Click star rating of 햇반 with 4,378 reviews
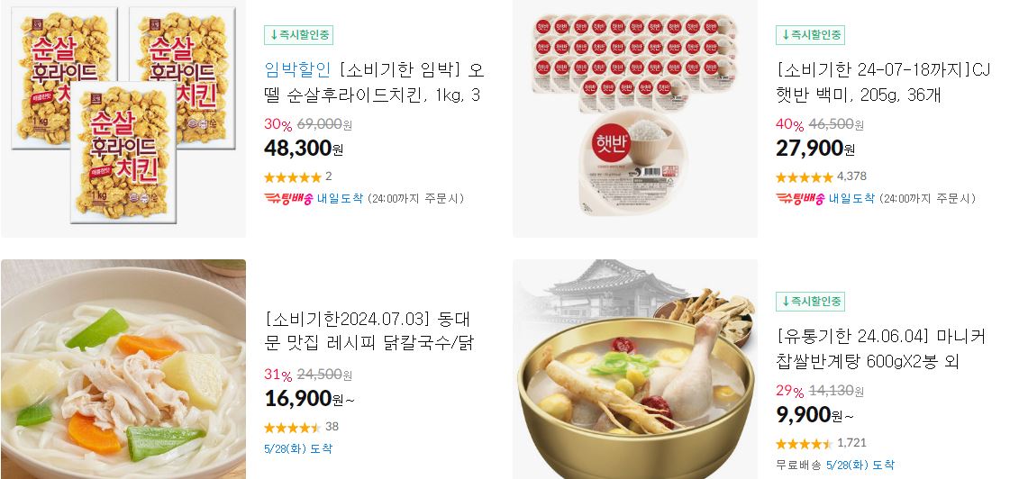Image resolution: width=1019 pixels, height=479 pixels. click(805, 177)
